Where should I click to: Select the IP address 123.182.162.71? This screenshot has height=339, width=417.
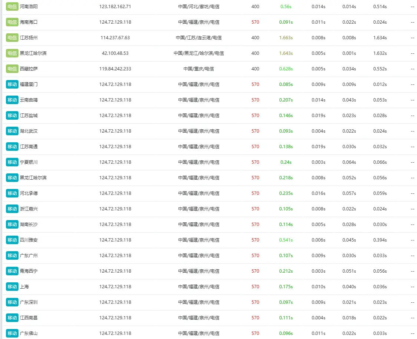pos(115,7)
